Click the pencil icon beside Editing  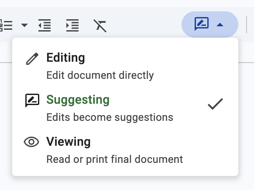[x=32, y=59]
